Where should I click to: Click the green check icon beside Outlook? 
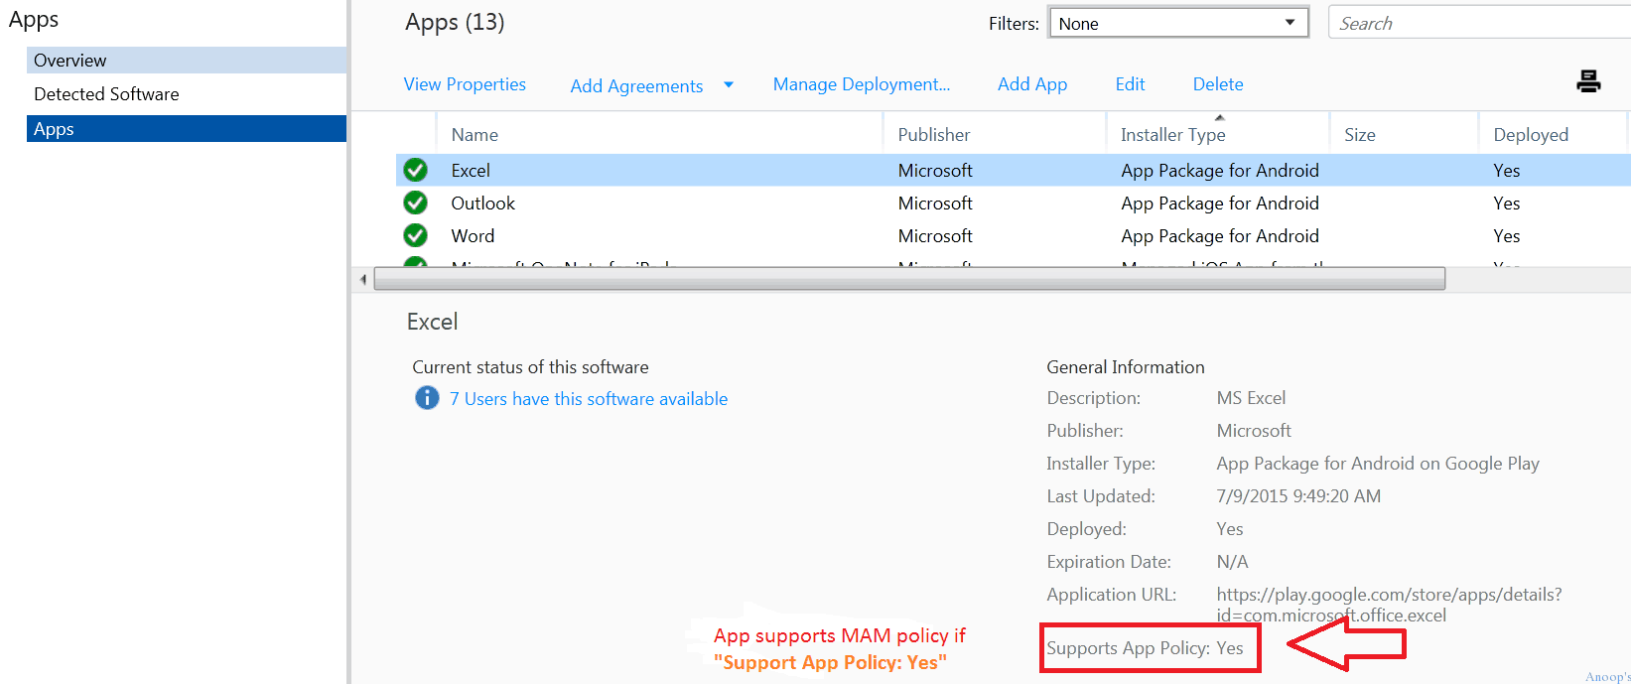click(415, 203)
